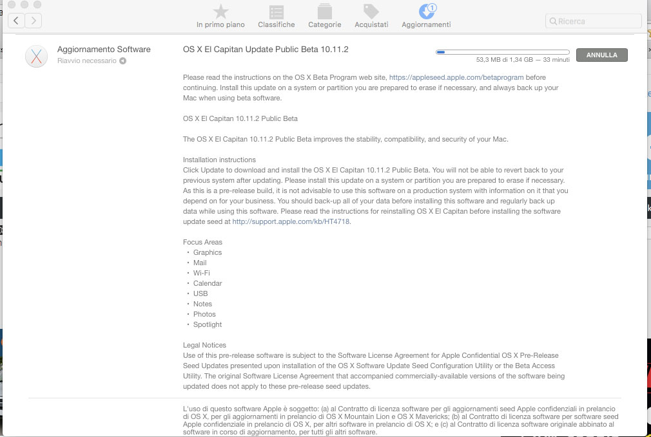
Task: Open the appleseed.apple.com/betaprogram link
Action: tap(456, 77)
